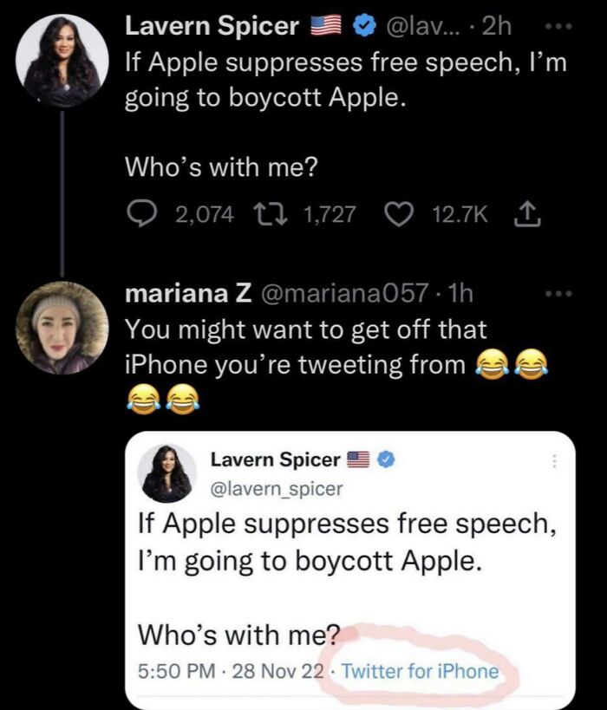Open the more options menu on Lavern's tweet

click(x=560, y=27)
